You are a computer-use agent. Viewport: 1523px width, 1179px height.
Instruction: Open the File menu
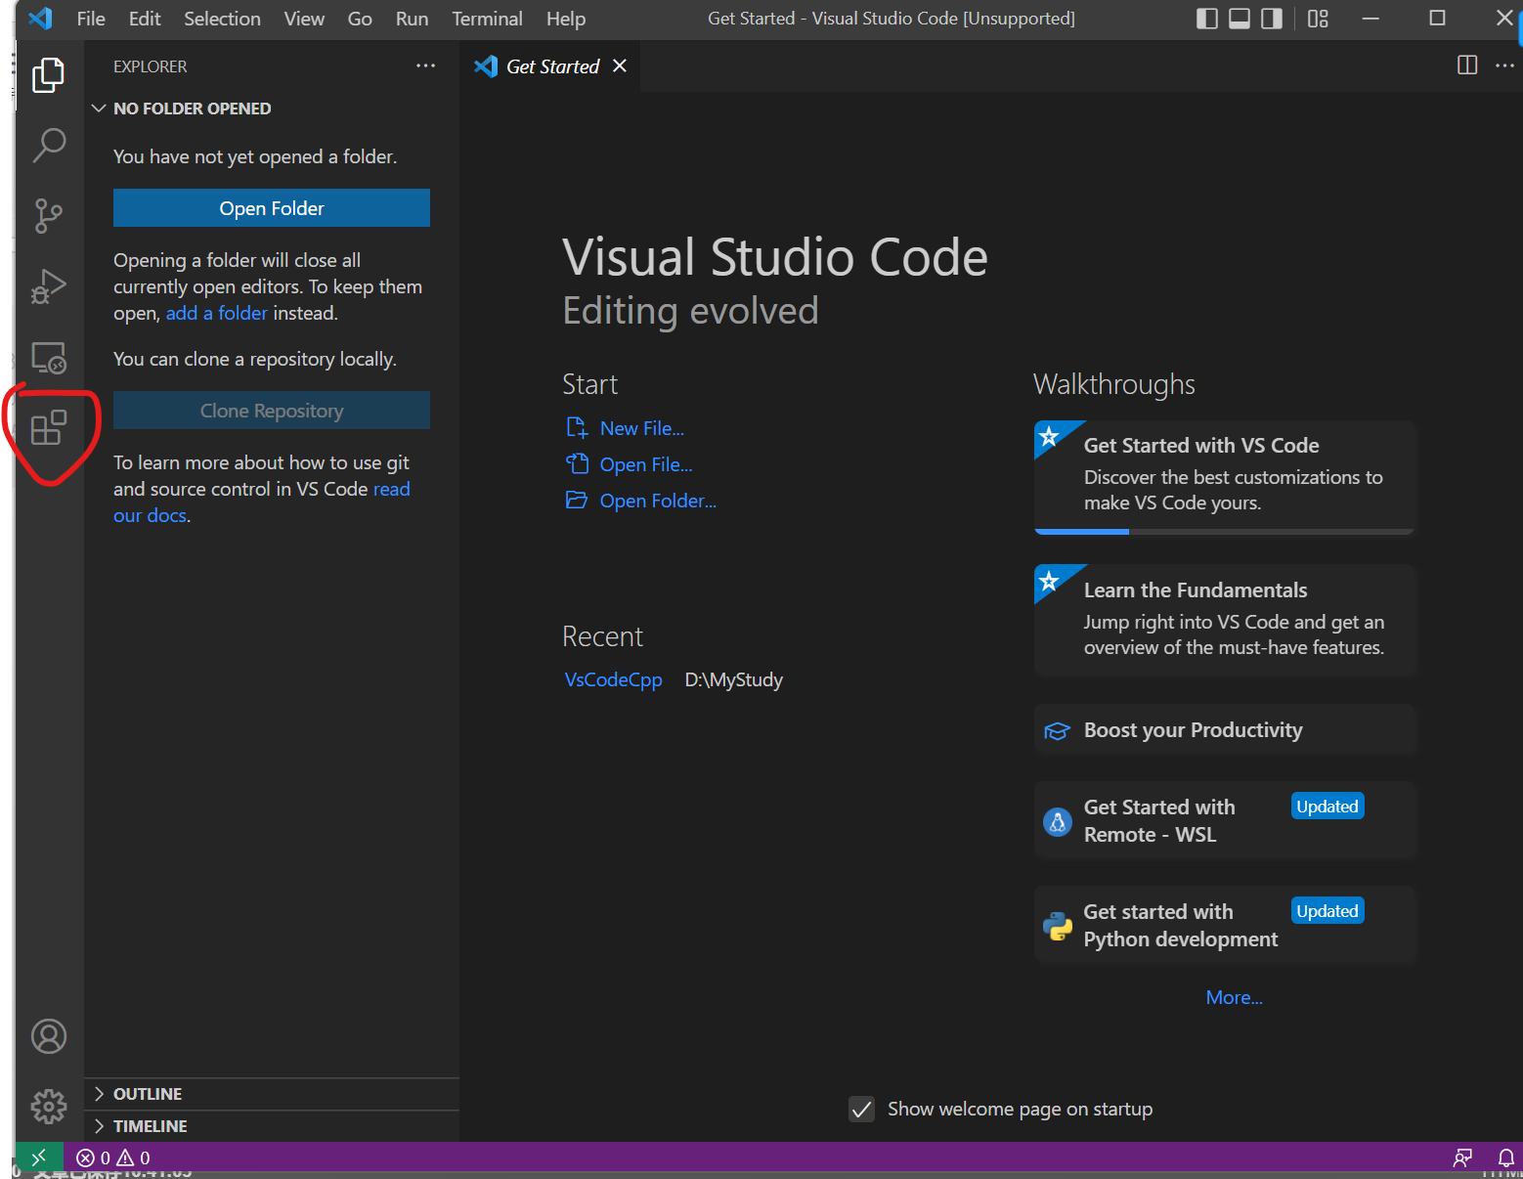coord(91,19)
